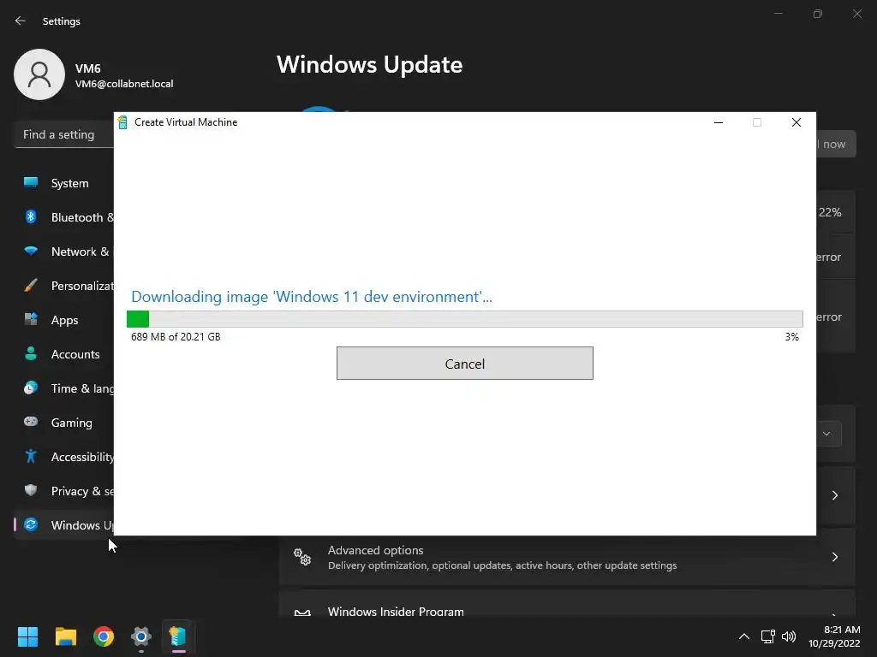Open the pause updates dropdown in Settings
The image size is (877, 657).
pos(828,434)
